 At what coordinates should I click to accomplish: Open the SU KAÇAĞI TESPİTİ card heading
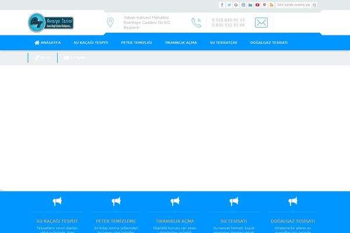tap(57, 221)
